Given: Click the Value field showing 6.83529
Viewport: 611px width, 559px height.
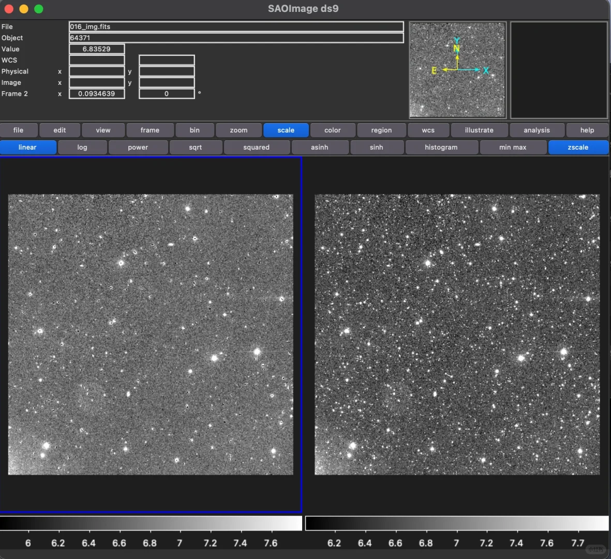Looking at the screenshot, I should (x=97, y=49).
